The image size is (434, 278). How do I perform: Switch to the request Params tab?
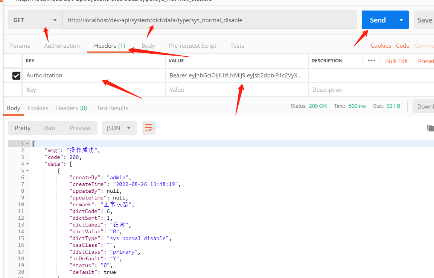[20, 46]
